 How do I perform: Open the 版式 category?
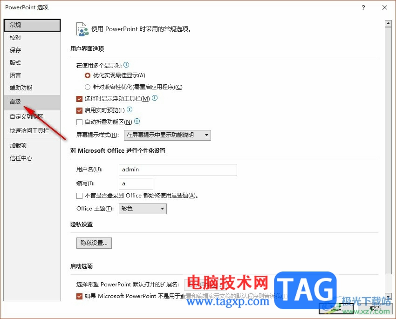pyautogui.click(x=32, y=62)
